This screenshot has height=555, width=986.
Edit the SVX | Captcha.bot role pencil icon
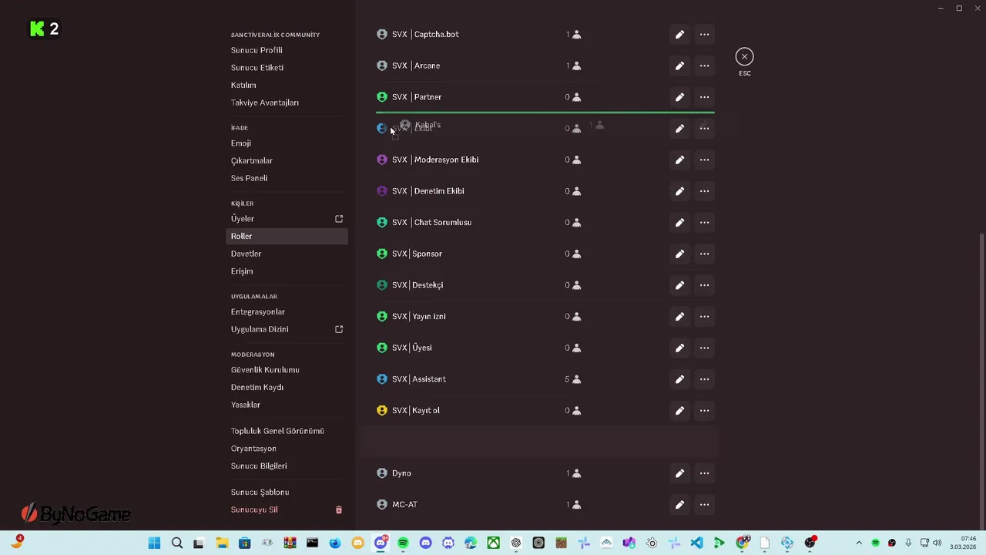coord(679,35)
